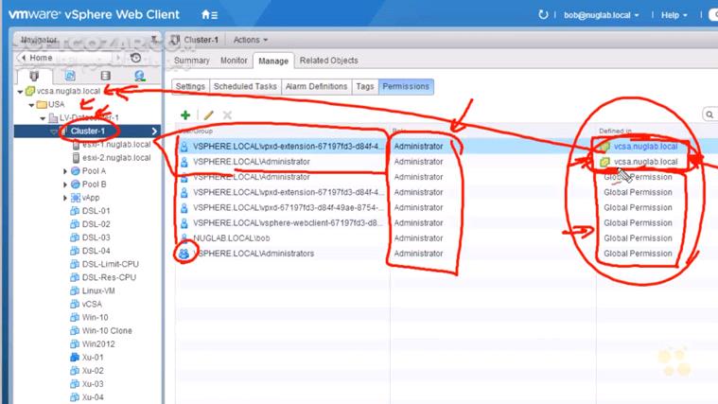
Task: Add a permission with the green plus icon
Action: 185,115
